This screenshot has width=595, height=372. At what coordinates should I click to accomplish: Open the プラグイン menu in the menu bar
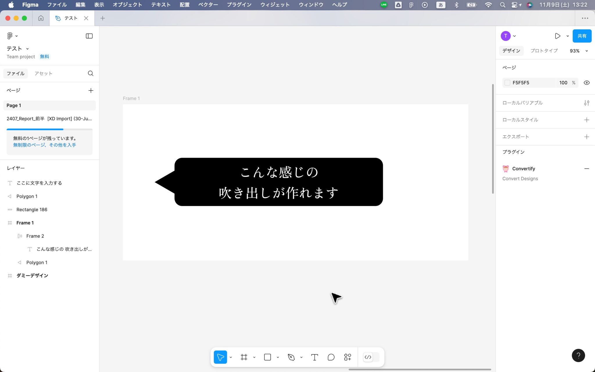[x=239, y=4]
